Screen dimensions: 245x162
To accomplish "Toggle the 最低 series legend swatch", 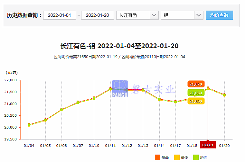I will [177, 157].
